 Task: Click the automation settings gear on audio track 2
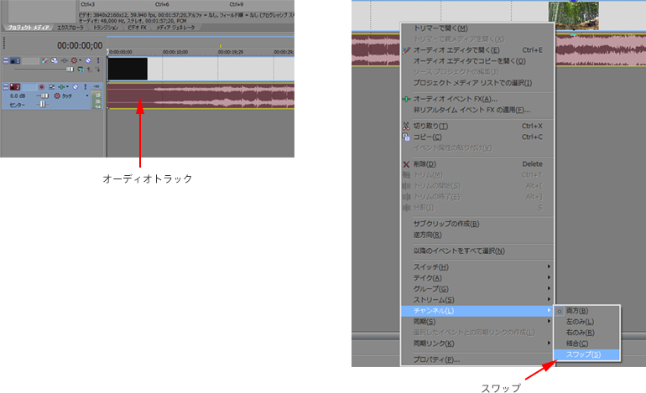point(57,96)
